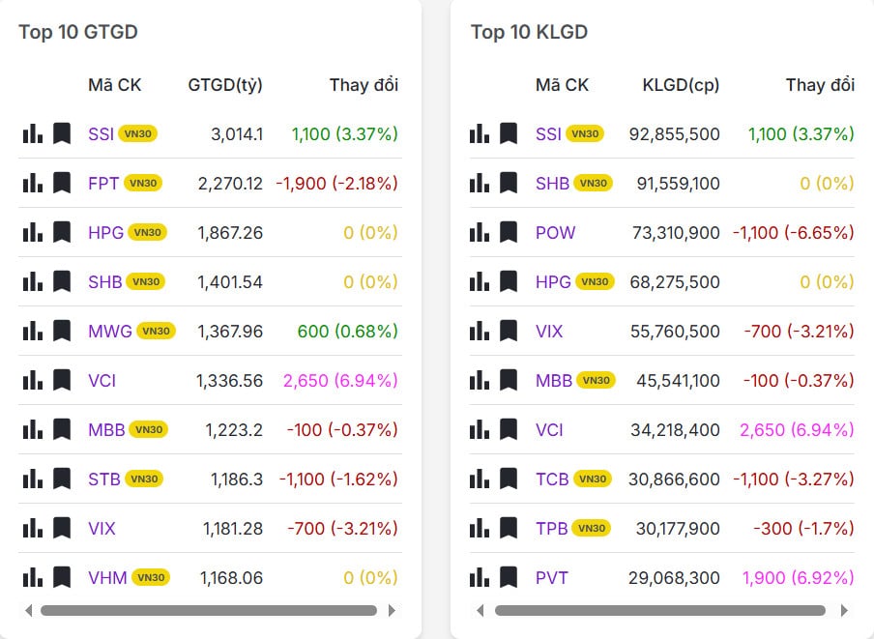The image size is (874, 639).
Task: Click the GTGD(tỷ) column header
Action: [x=225, y=85]
